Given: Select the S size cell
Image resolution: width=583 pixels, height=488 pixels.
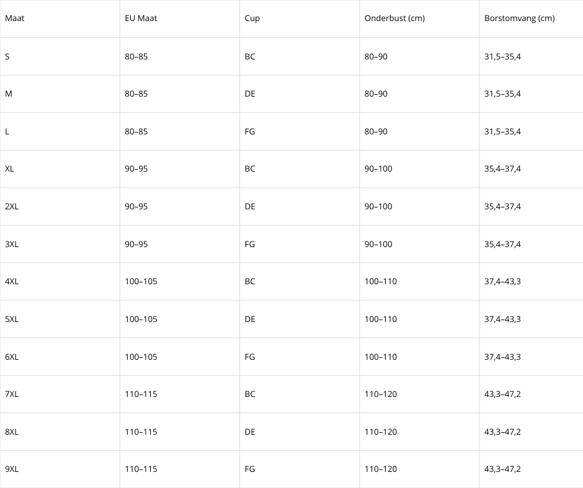Looking at the screenshot, I should pos(60,56).
